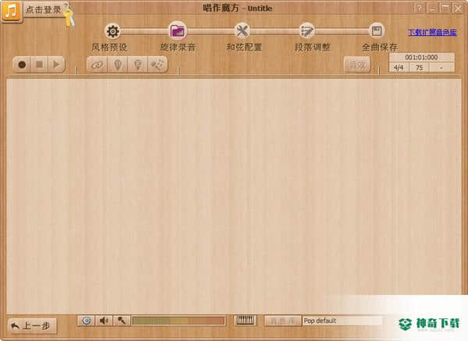Click the greyed 音色库 sound library button
This screenshot has width=468, height=341.
click(282, 321)
